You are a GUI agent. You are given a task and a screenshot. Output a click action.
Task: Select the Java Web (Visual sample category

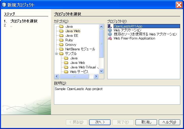85,67
